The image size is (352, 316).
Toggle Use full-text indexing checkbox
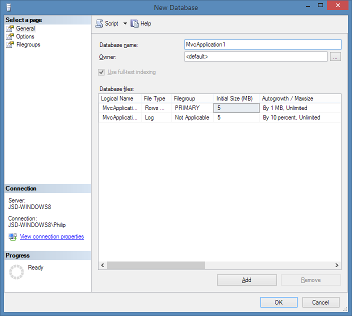pos(102,72)
